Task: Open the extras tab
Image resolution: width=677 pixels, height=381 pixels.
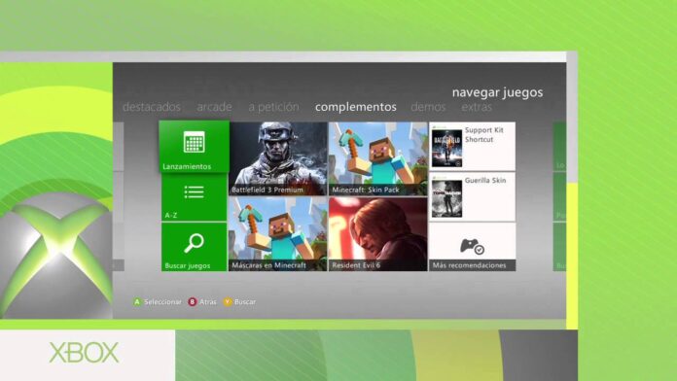Action: (x=477, y=107)
